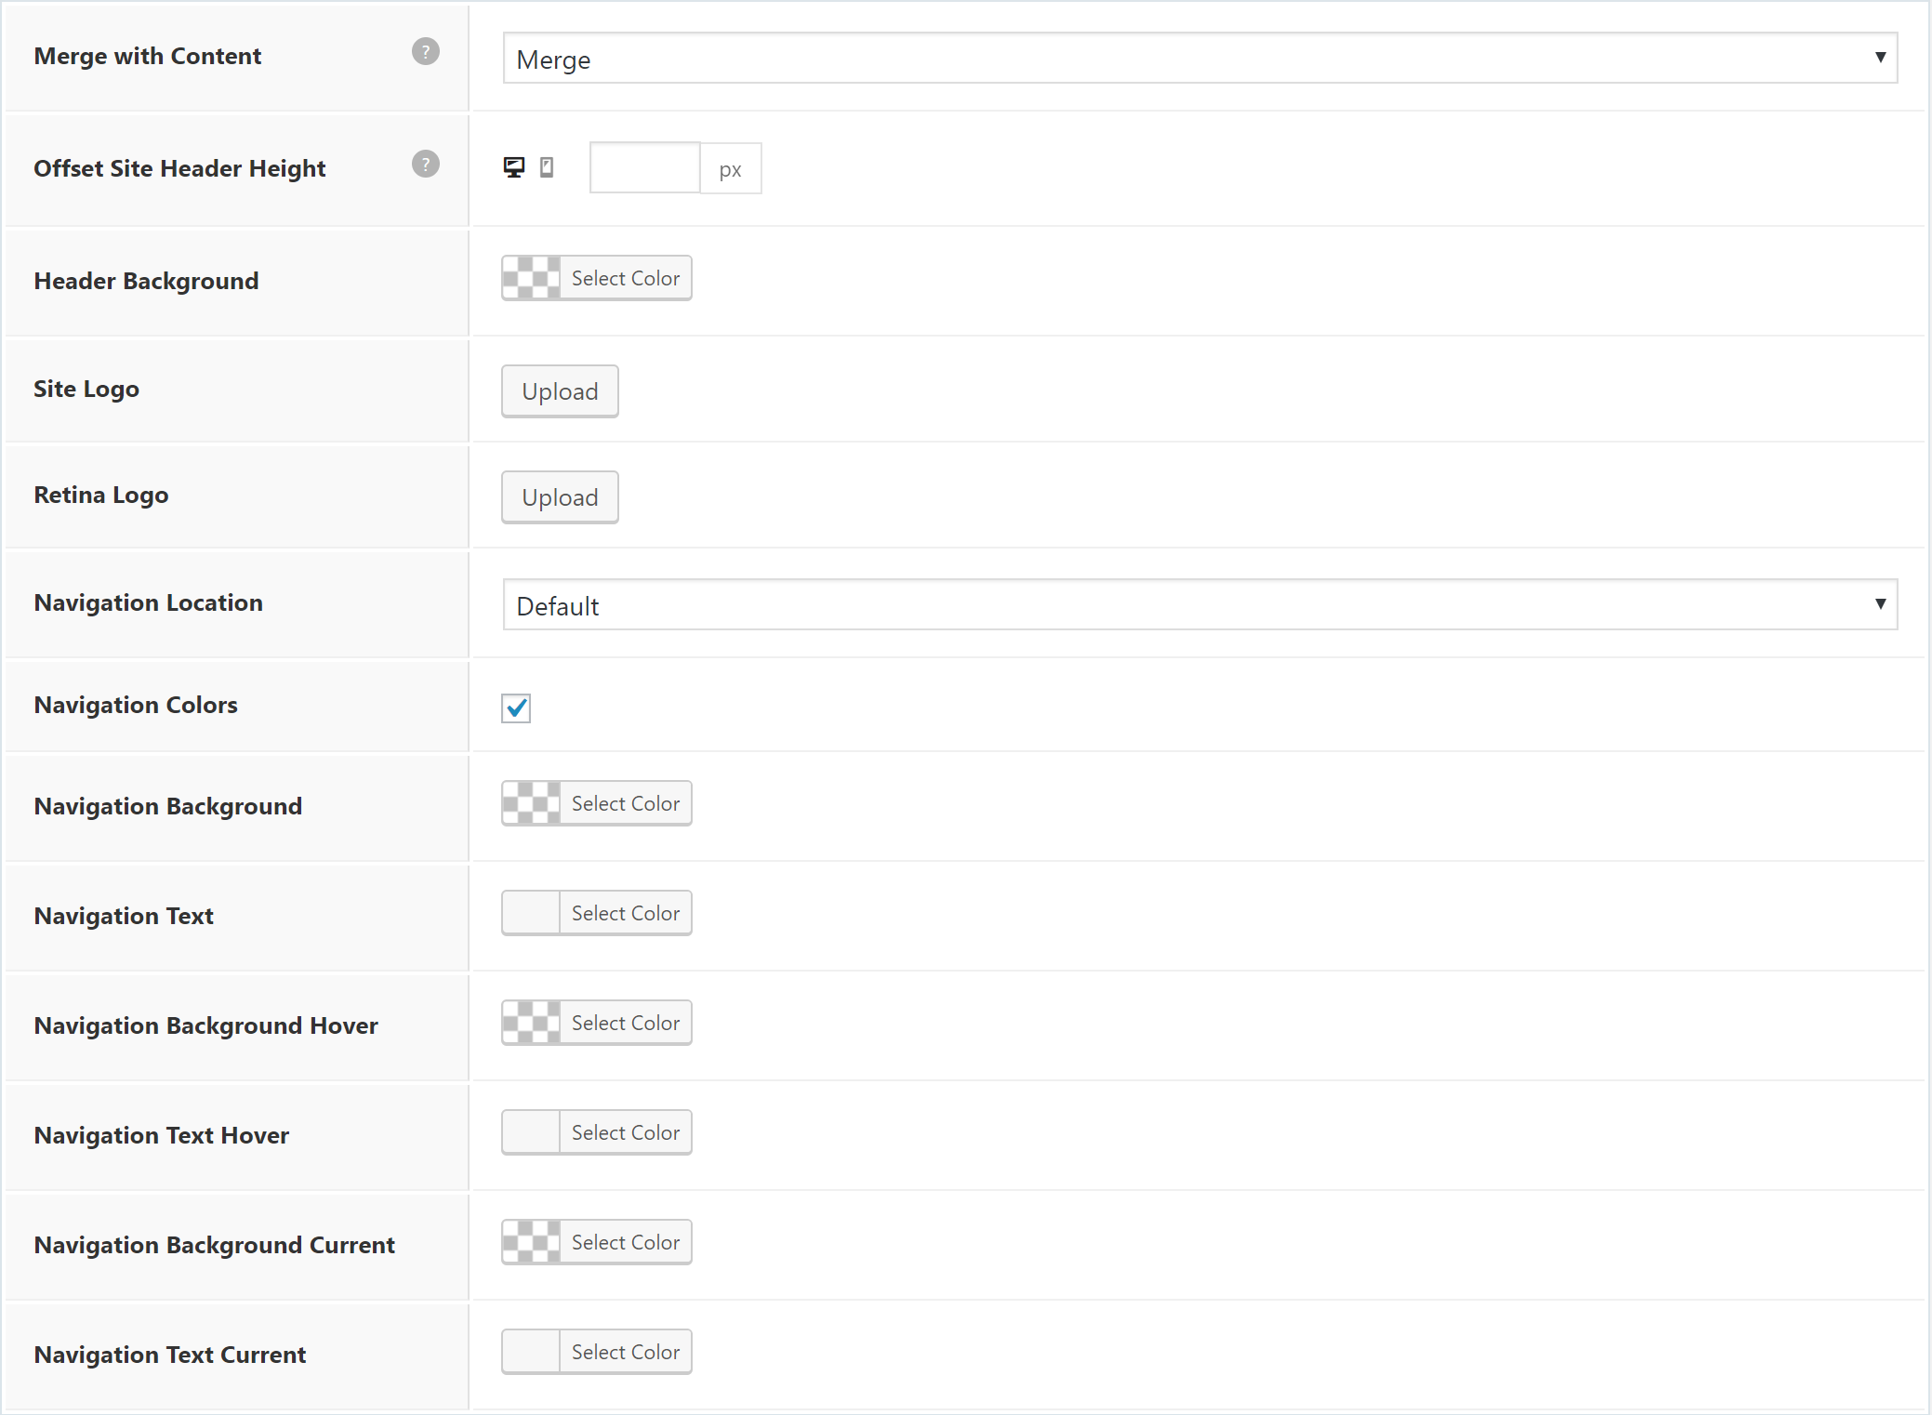Click Select Color for Navigation Background

coord(626,803)
